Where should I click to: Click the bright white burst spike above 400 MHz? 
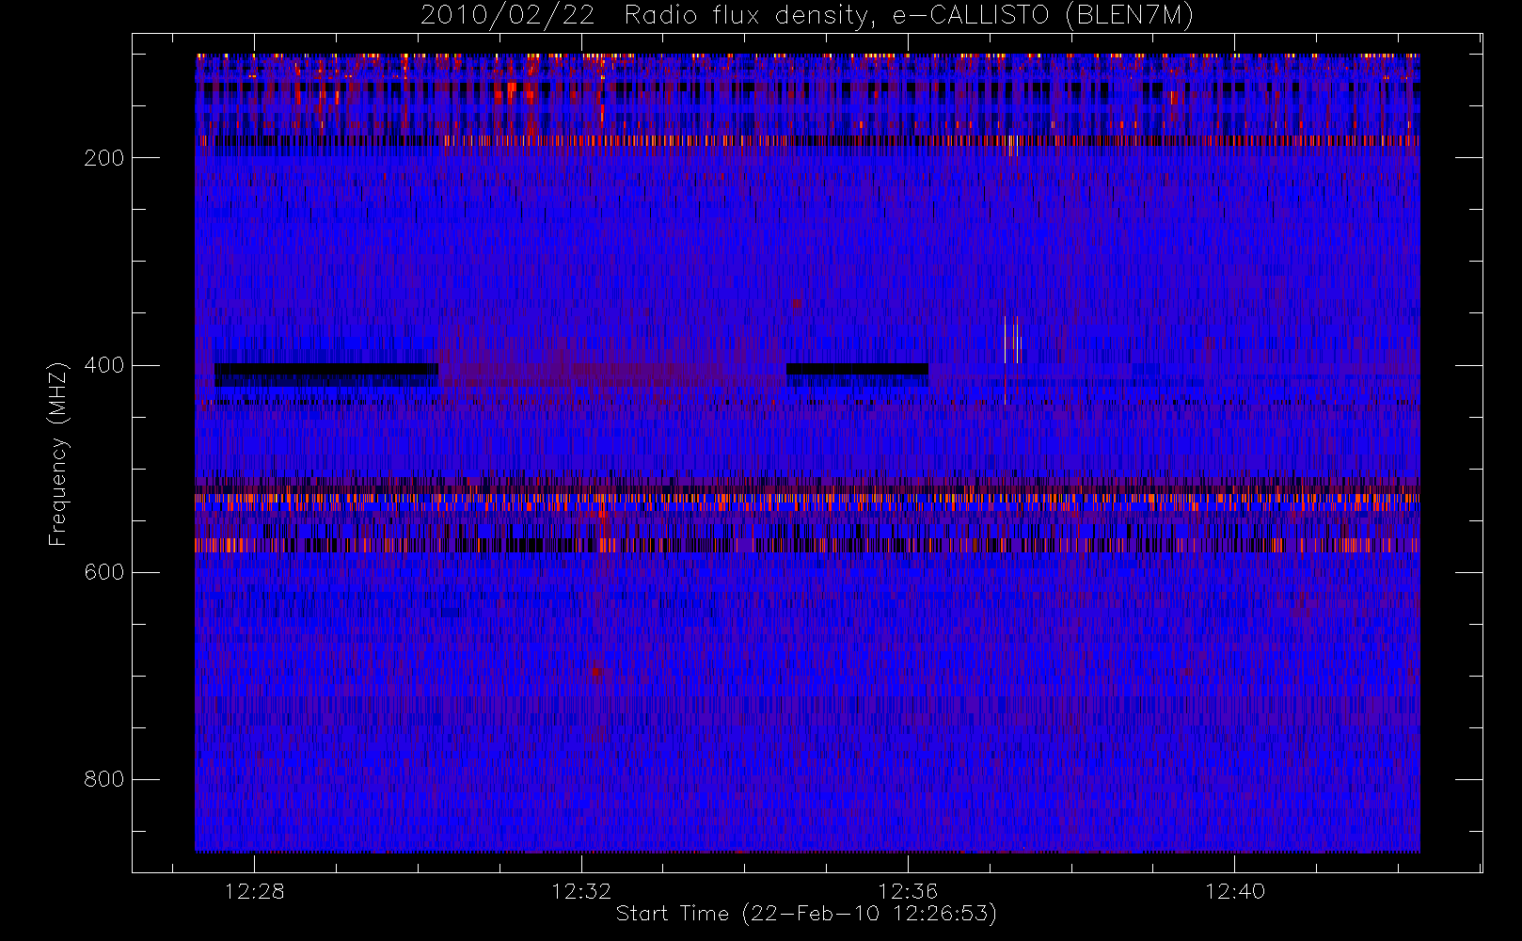[x=1006, y=340]
